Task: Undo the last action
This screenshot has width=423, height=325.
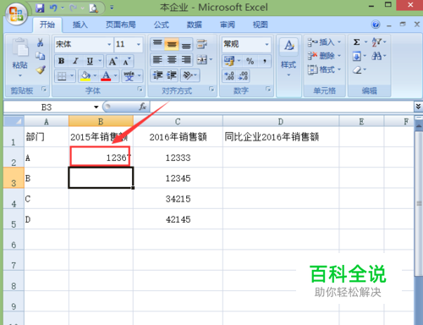Action: pos(53,8)
